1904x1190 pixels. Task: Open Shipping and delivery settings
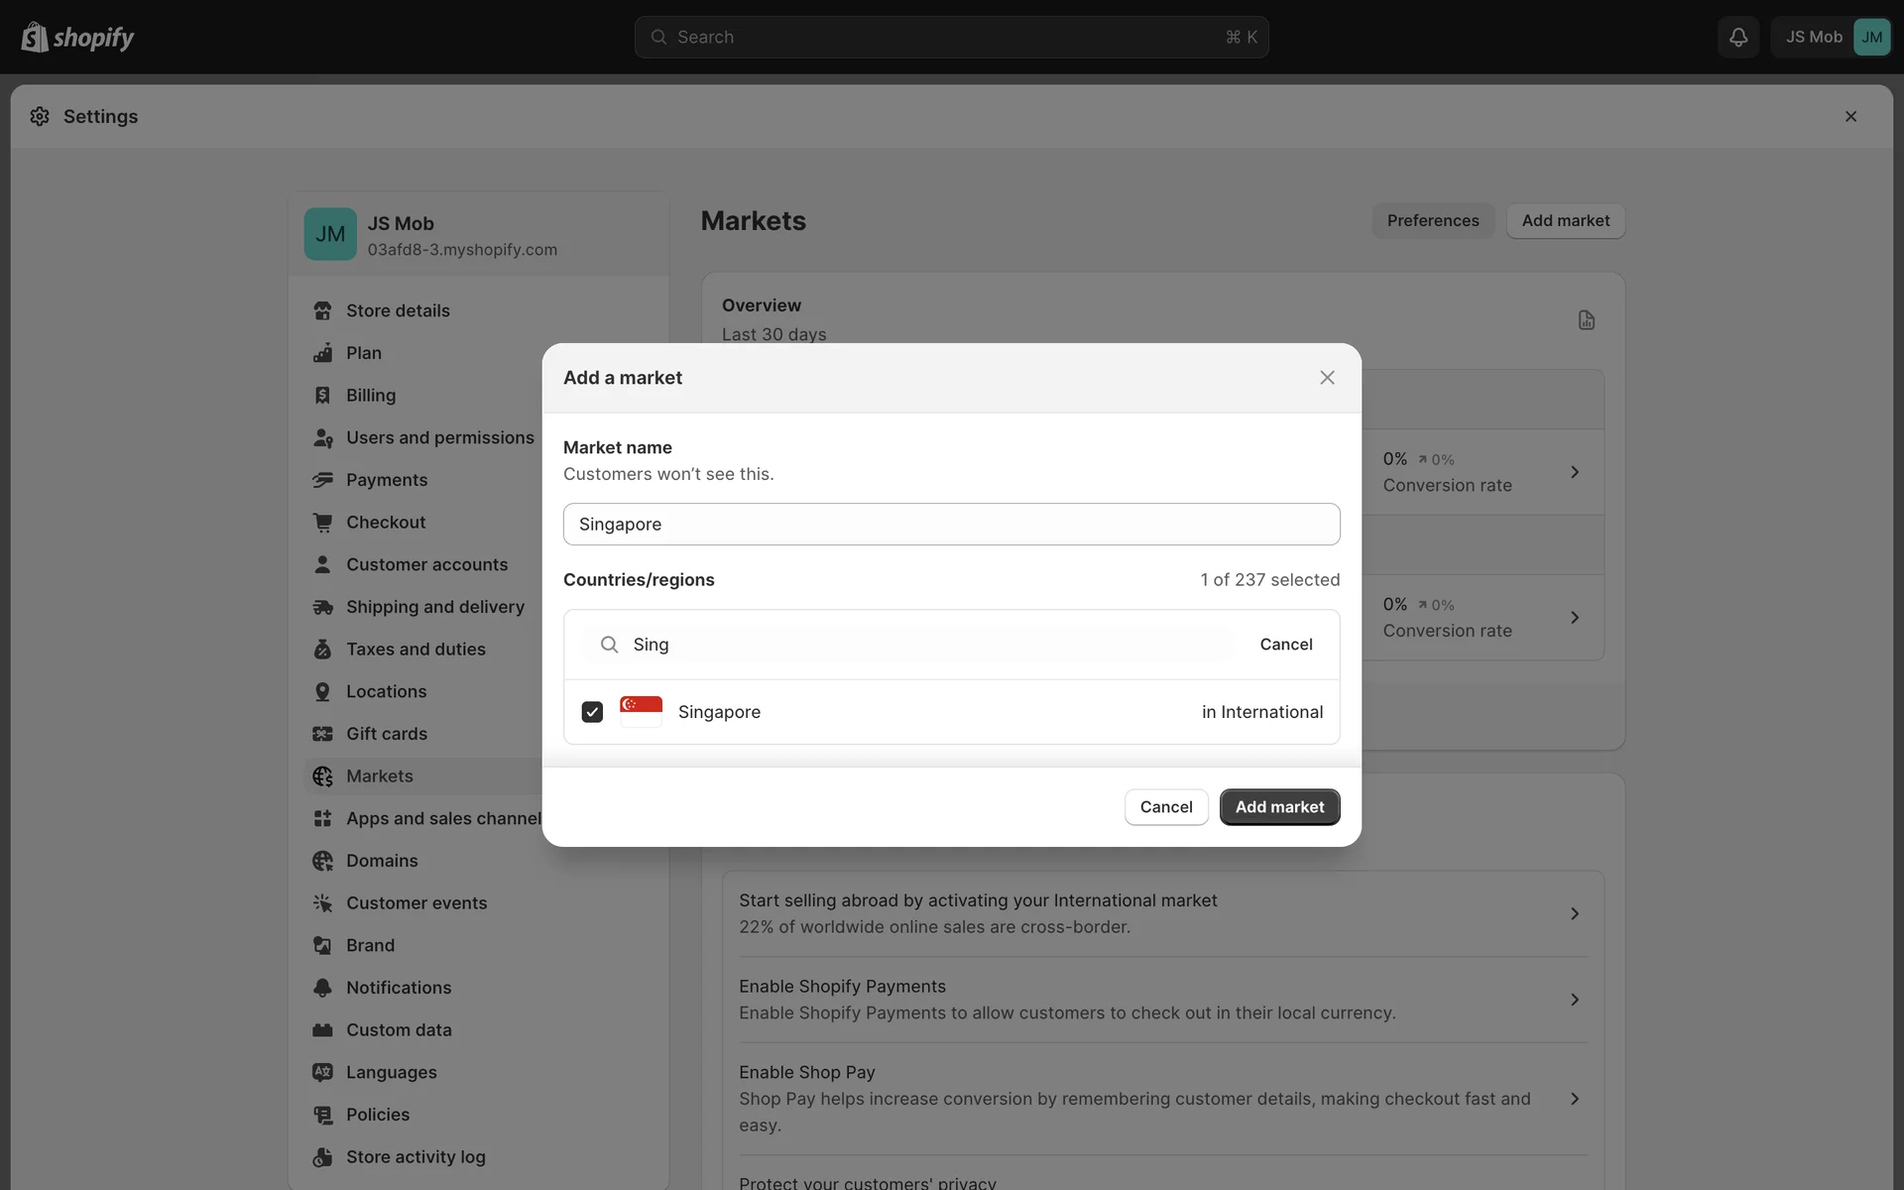[434, 607]
